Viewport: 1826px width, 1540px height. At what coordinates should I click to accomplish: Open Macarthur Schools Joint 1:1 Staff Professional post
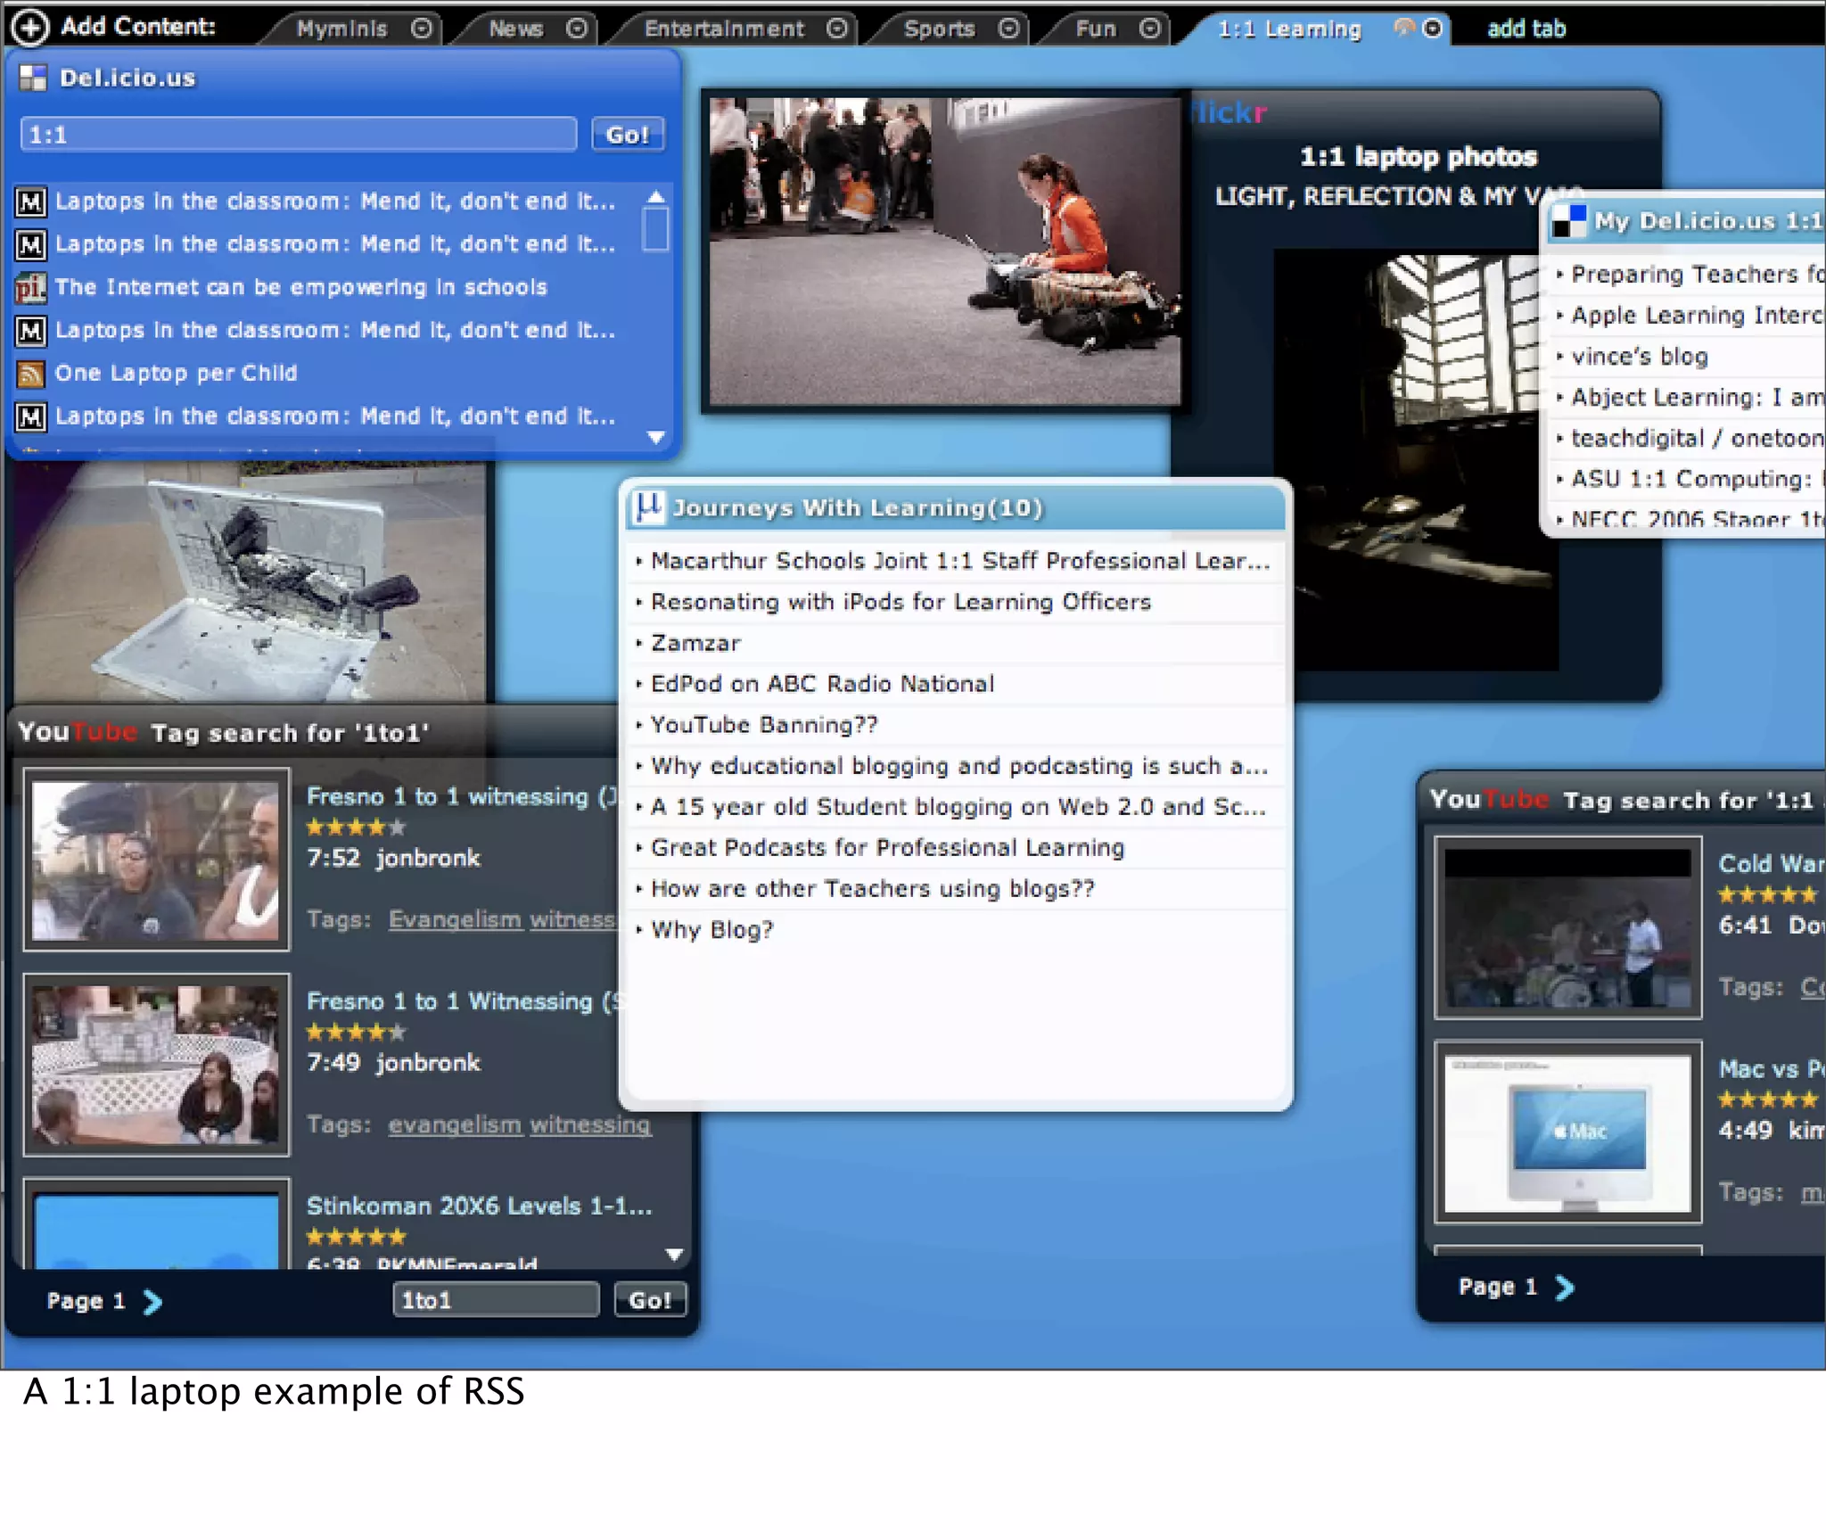point(959,561)
